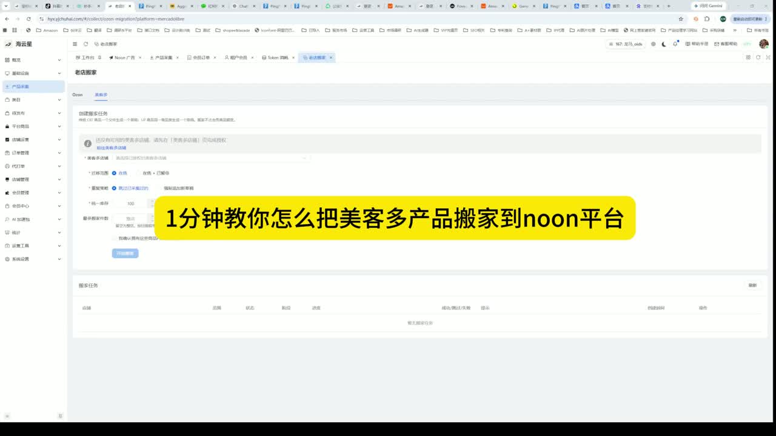This screenshot has height=436, width=776.
Task: Pin icon on the 工作台 tab
Action: coord(99,58)
